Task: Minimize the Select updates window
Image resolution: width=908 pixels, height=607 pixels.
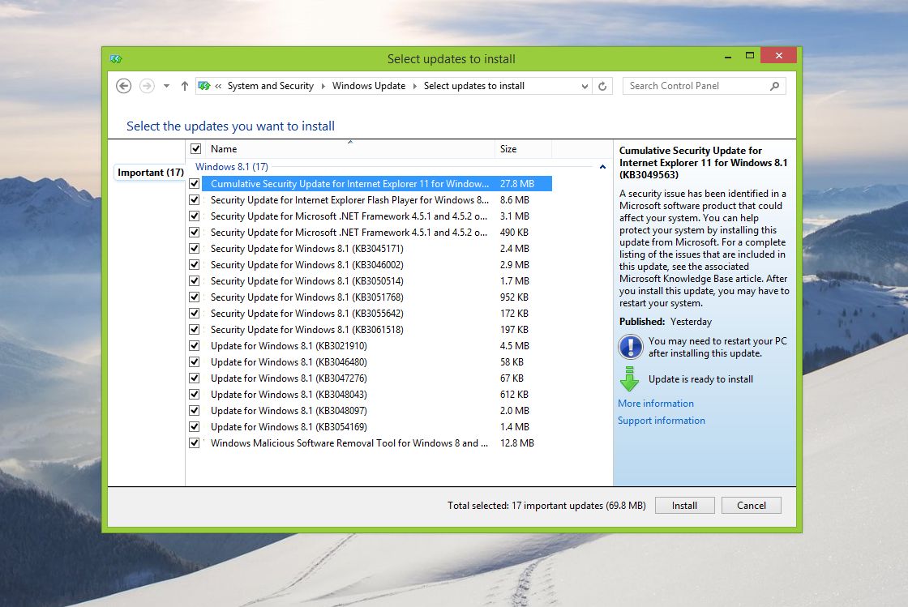Action: pyautogui.click(x=728, y=56)
